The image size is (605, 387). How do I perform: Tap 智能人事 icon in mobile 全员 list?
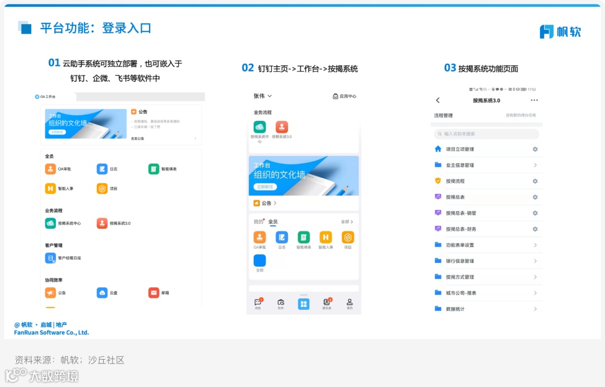pos(325,237)
